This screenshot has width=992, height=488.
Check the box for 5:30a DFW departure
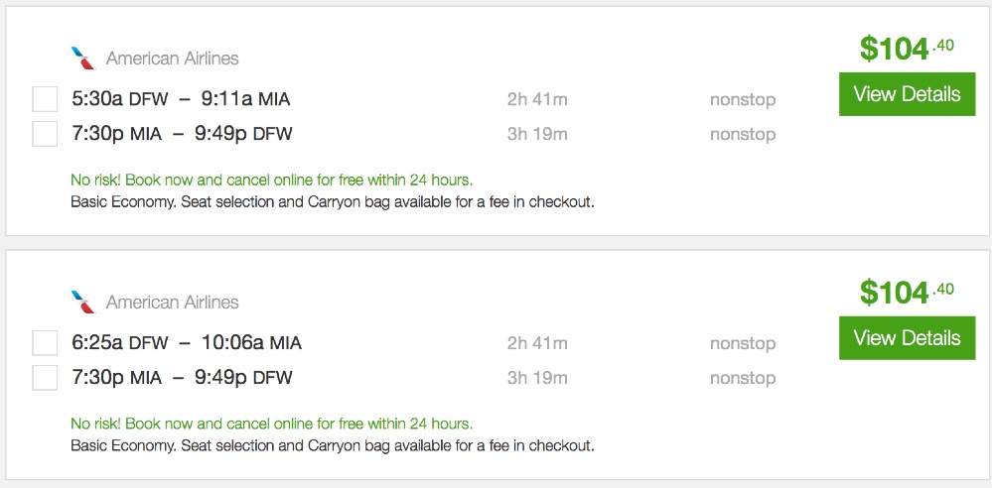pos(45,99)
